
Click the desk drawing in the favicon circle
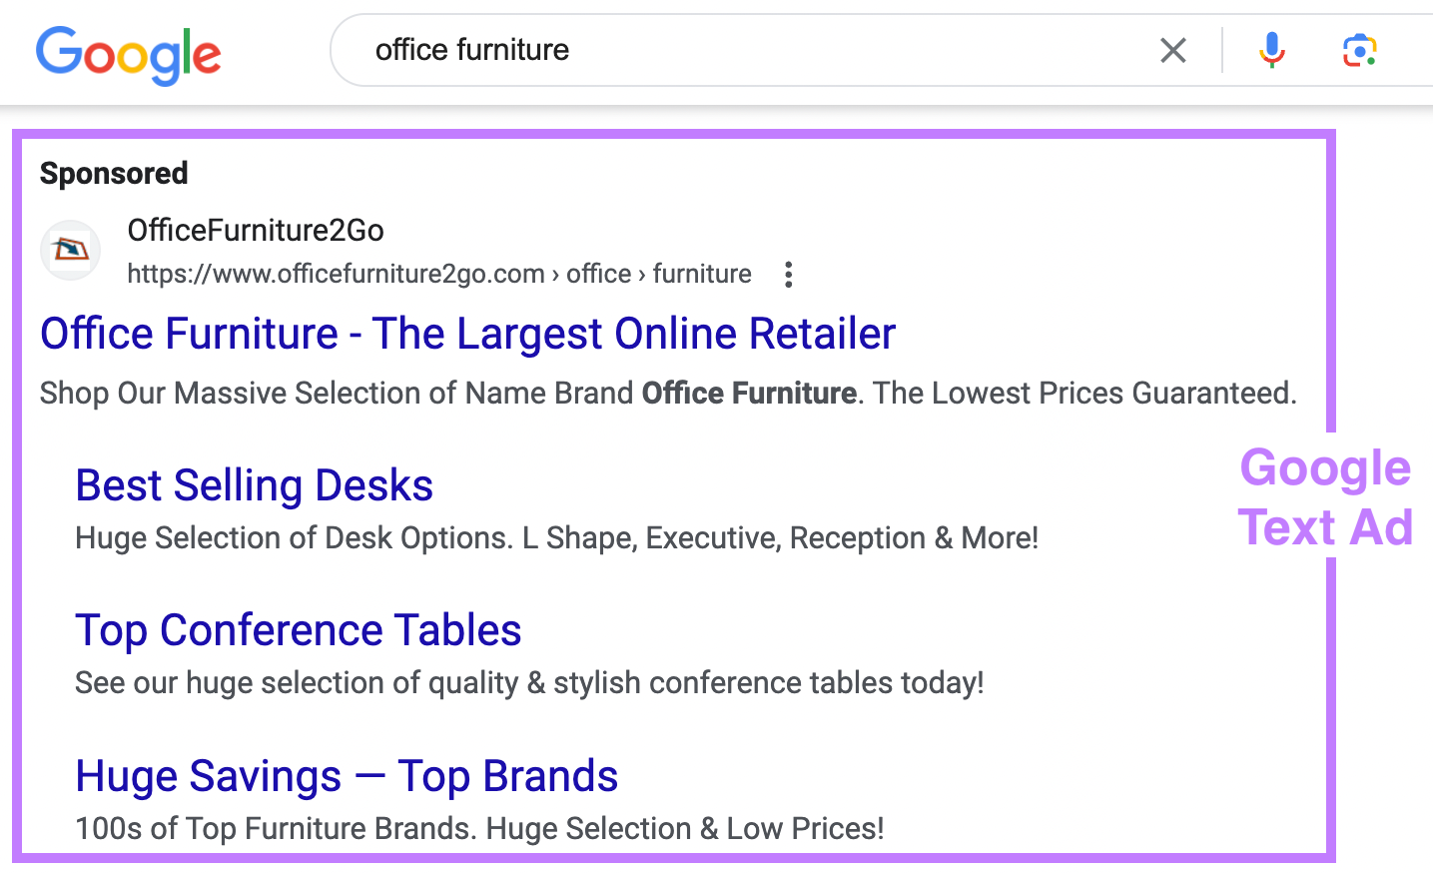click(x=70, y=250)
